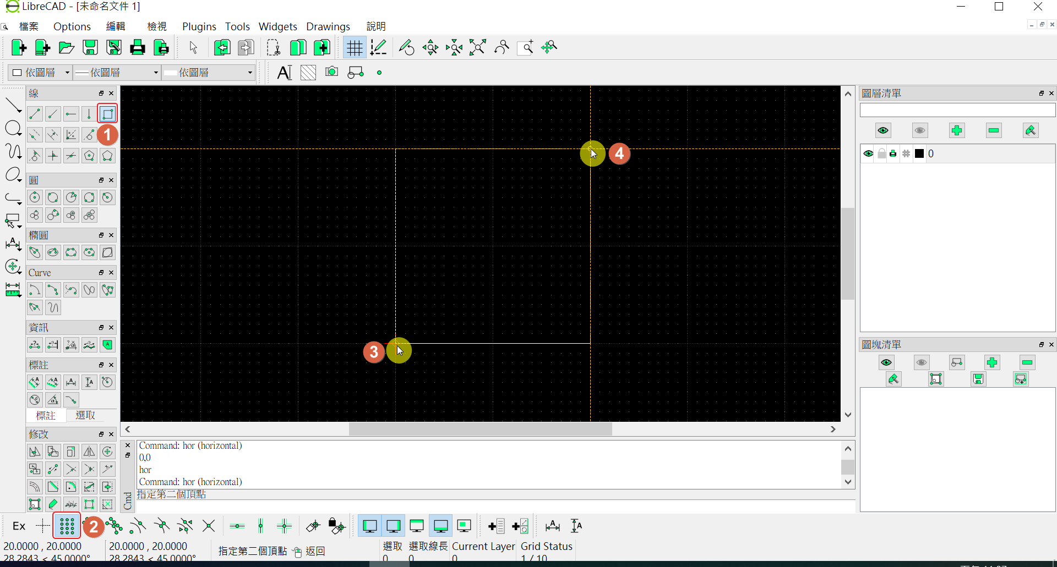This screenshot has height=567, width=1057.
Task: Click the insert image icon
Action: tap(331, 72)
